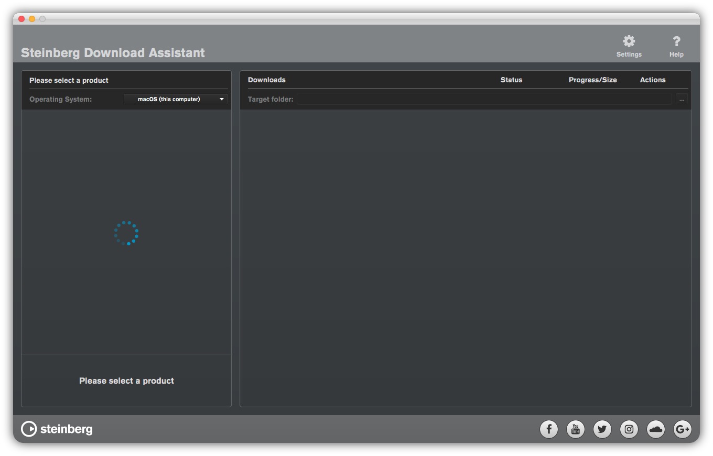Open Settings via the gear icon
This screenshot has width=713, height=456.
click(629, 46)
